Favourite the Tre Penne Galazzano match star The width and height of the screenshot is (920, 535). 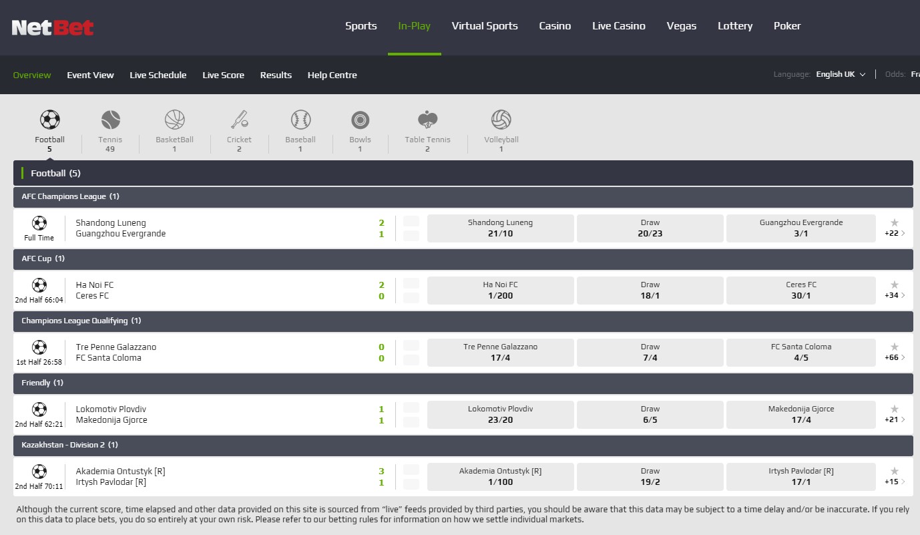click(x=895, y=347)
